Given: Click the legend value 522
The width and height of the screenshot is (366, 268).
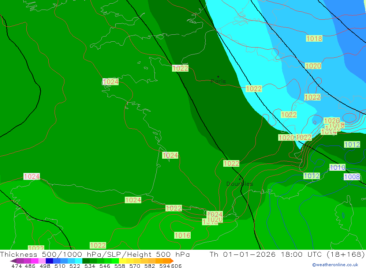Looking at the screenshot, I should 74,266.
